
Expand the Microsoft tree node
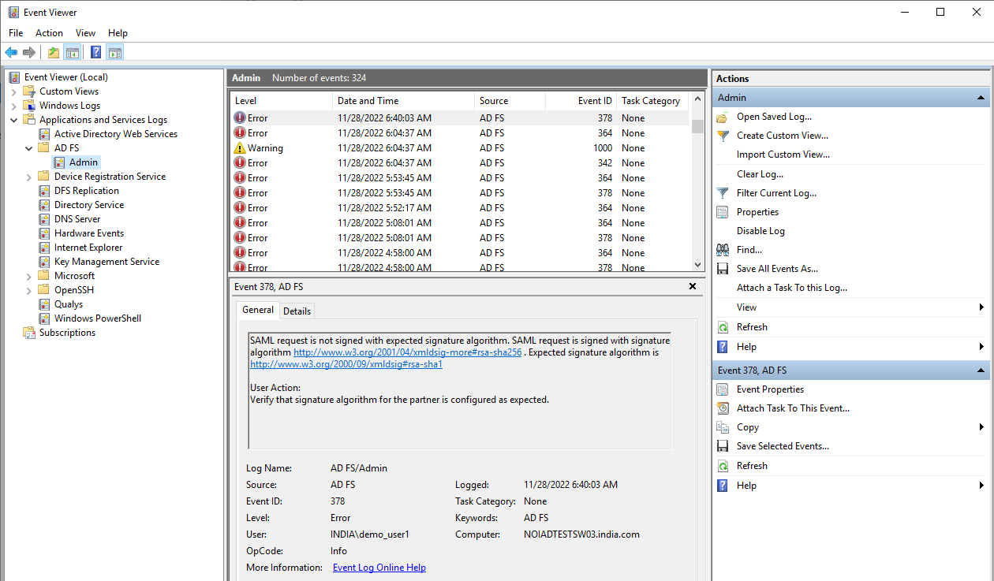[x=29, y=276]
